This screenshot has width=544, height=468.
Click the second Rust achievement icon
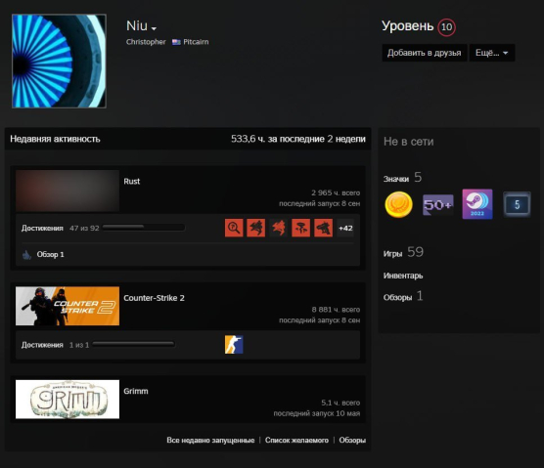click(x=256, y=228)
